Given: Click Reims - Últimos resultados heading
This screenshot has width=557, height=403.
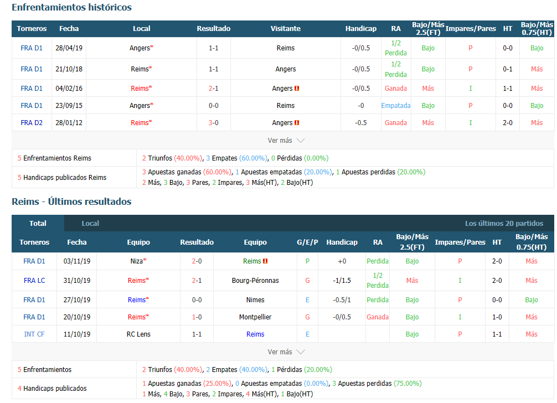Looking at the screenshot, I should (x=71, y=201).
